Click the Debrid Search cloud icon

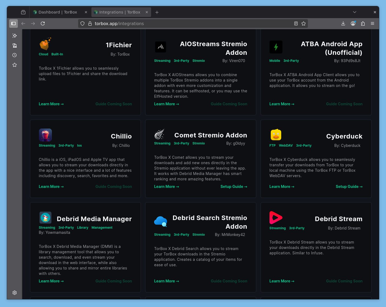pos(161,221)
